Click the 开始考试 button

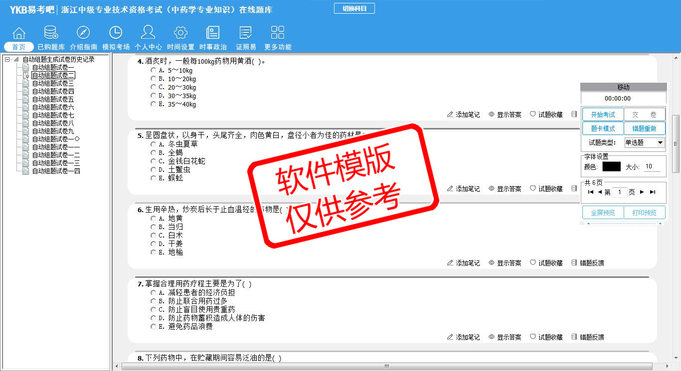click(x=602, y=115)
